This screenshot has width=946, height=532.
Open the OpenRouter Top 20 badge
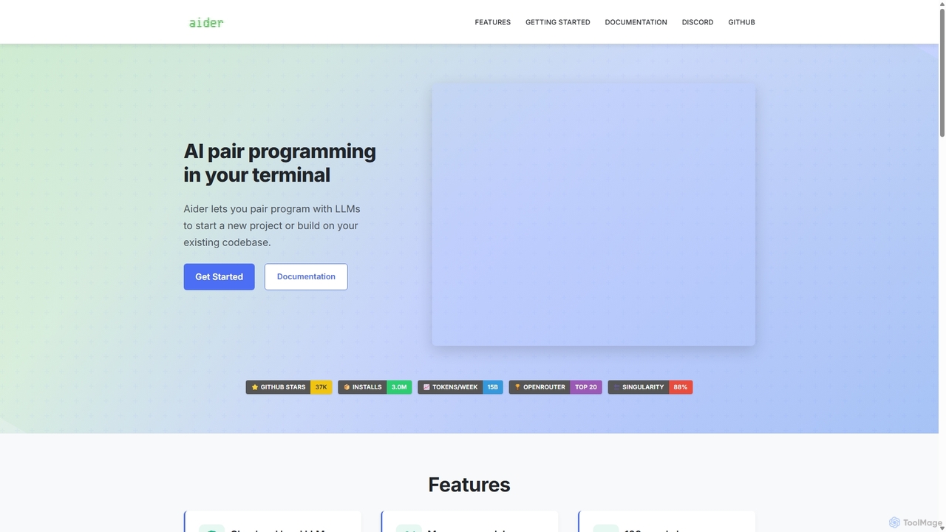[556, 387]
